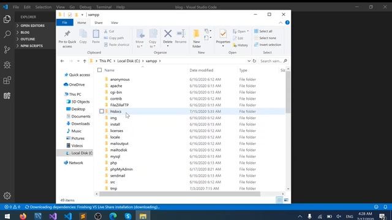Click This PC in breadcrumb path
Image resolution: width=392 pixels, height=220 pixels.
[105, 61]
